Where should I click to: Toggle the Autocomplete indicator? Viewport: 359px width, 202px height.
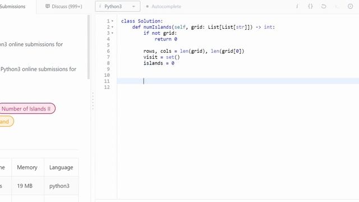(x=147, y=6)
